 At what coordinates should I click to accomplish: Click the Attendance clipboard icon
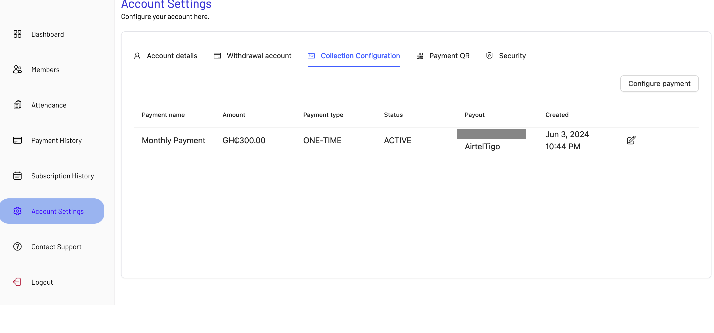coord(17,105)
